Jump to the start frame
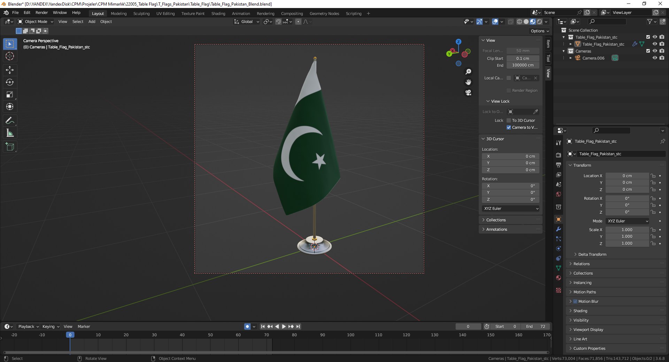The height and width of the screenshot is (362, 669). click(x=263, y=326)
